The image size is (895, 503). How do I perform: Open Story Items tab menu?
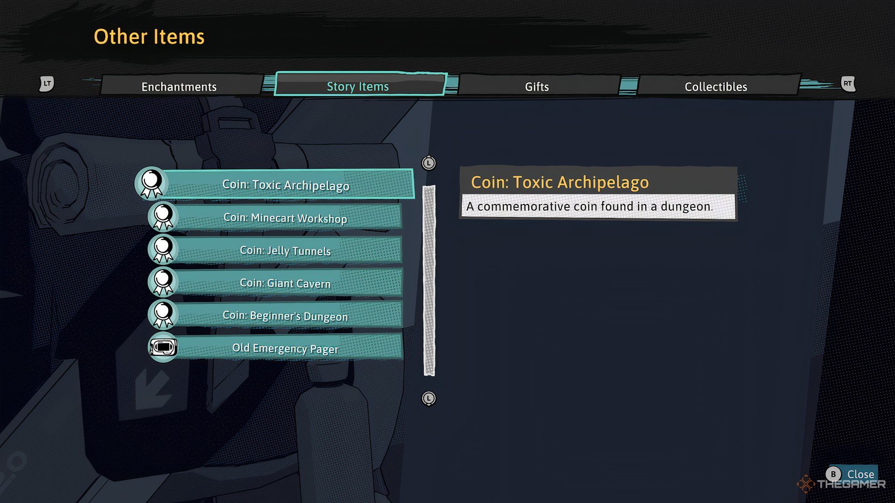click(x=358, y=85)
